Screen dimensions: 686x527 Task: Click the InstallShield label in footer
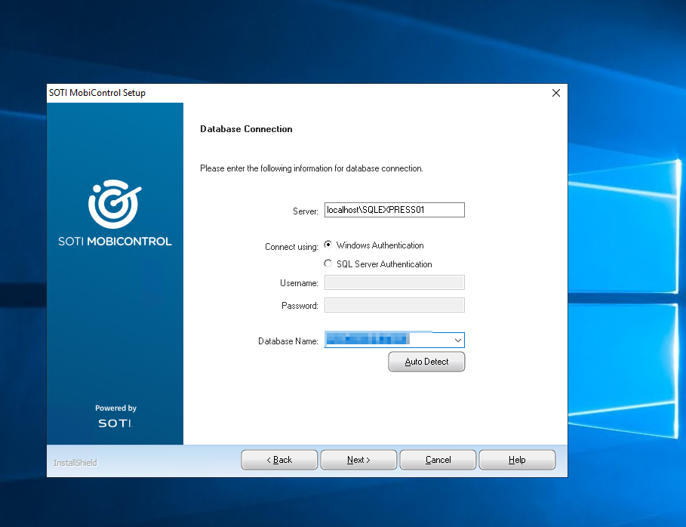(75, 462)
